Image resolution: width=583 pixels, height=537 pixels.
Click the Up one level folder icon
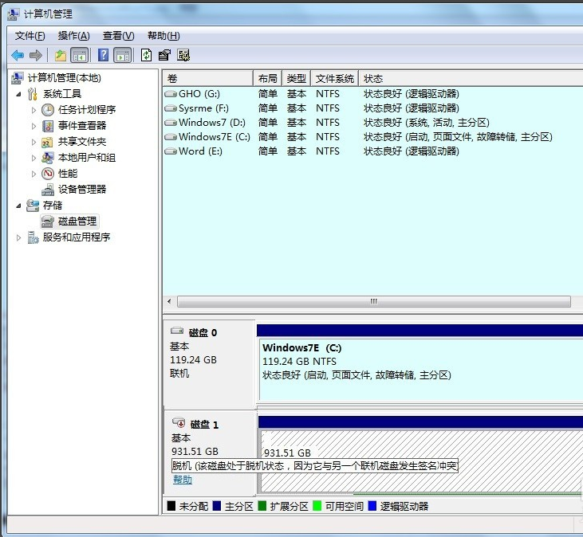(x=61, y=55)
